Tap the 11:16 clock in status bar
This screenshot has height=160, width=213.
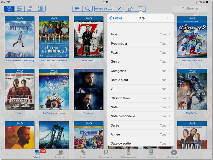[x=106, y=2]
